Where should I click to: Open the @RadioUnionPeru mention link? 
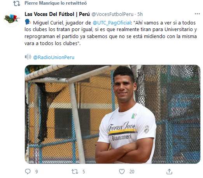54,57
